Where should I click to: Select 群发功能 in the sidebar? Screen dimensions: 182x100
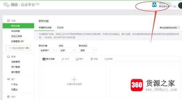(18, 26)
